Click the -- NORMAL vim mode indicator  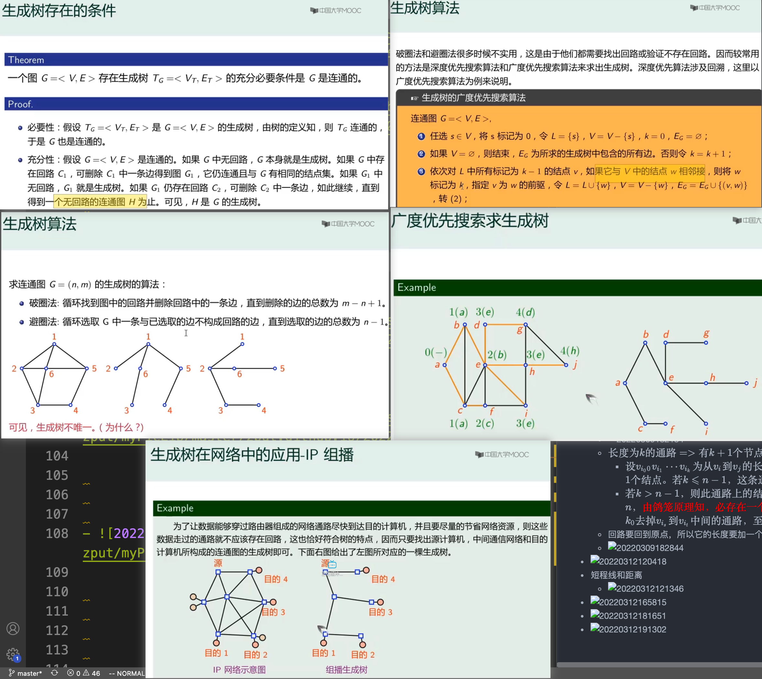[x=127, y=673]
